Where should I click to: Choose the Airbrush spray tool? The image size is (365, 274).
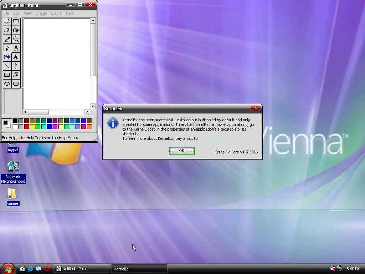tap(7, 57)
